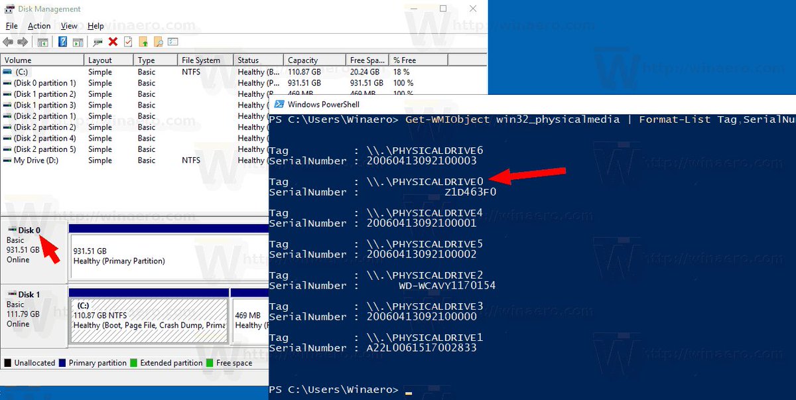
Task: Sort by the Status column header
Action: 259,60
